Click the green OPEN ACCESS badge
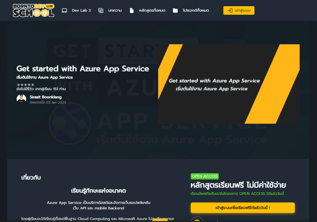 point(205,176)
